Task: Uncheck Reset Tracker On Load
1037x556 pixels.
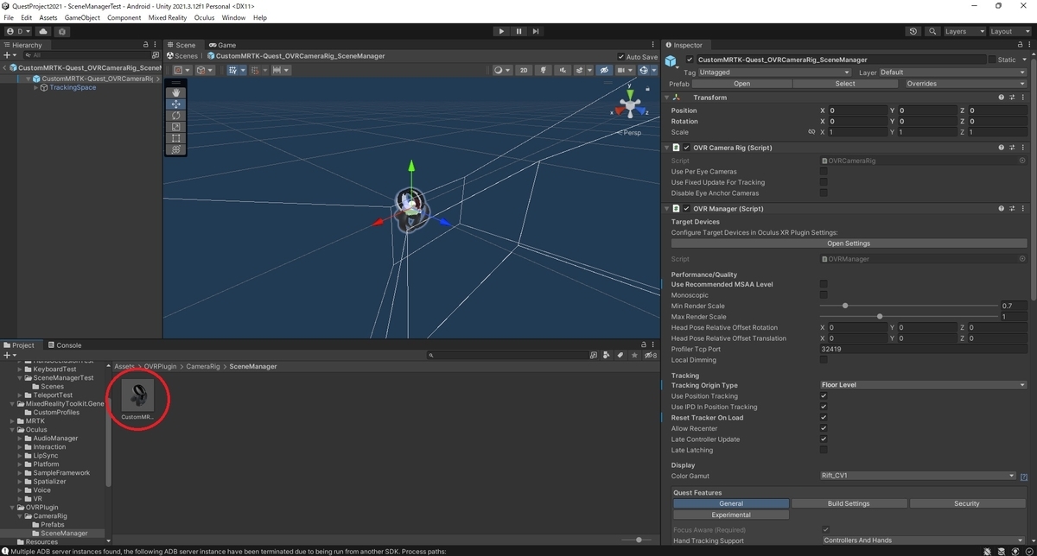Action: pos(824,418)
